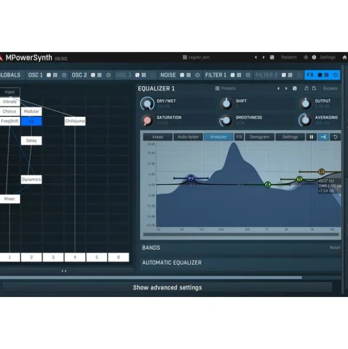This screenshot has height=349, width=348.
Task: Open the Sonogram view
Action: point(260,137)
